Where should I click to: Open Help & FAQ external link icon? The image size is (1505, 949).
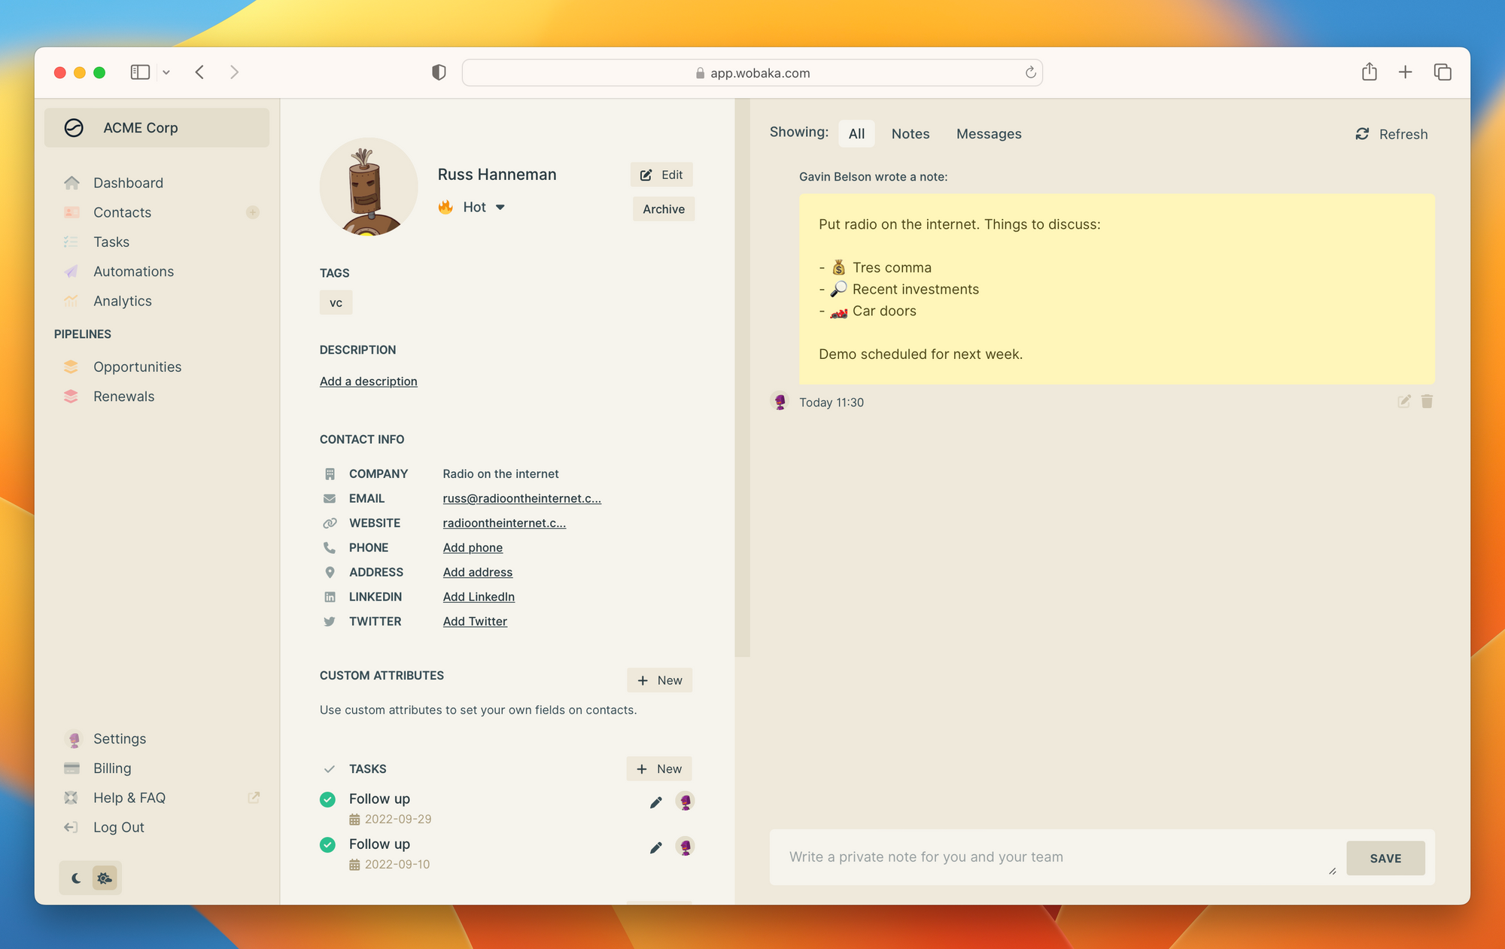click(254, 797)
